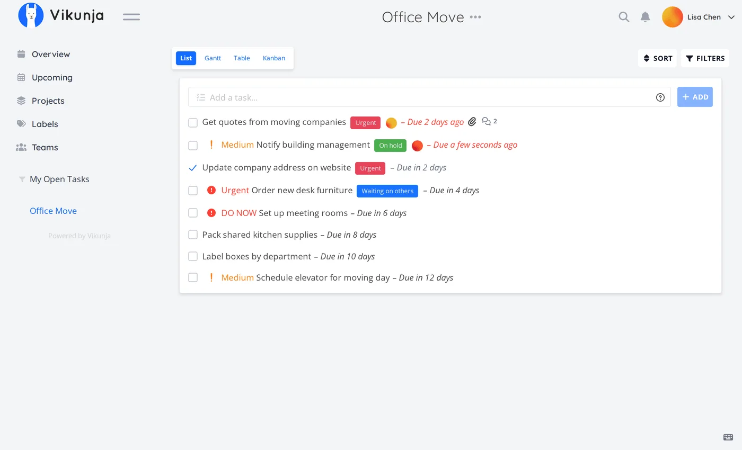Select Office Move project in sidebar
The image size is (742, 450).
click(x=53, y=211)
